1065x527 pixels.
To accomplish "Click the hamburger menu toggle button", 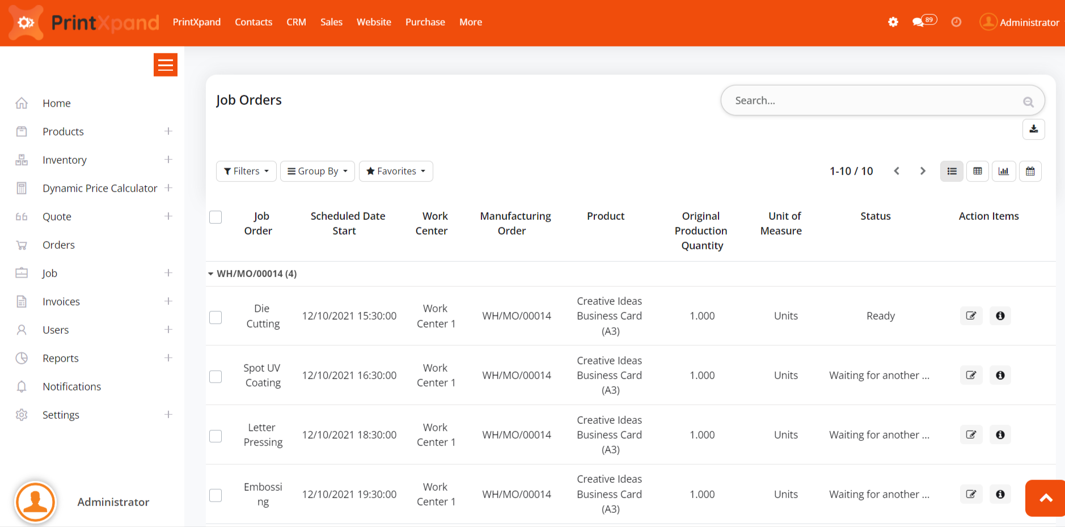I will click(165, 65).
